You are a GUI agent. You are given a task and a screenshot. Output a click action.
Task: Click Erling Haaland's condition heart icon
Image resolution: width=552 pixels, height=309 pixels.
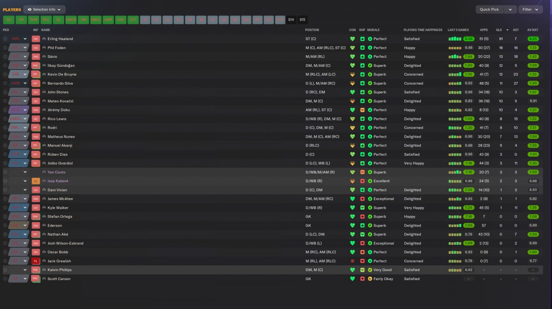click(x=352, y=39)
